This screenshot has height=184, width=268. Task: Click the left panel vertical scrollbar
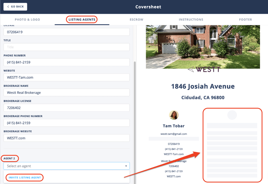[x=135, y=122]
